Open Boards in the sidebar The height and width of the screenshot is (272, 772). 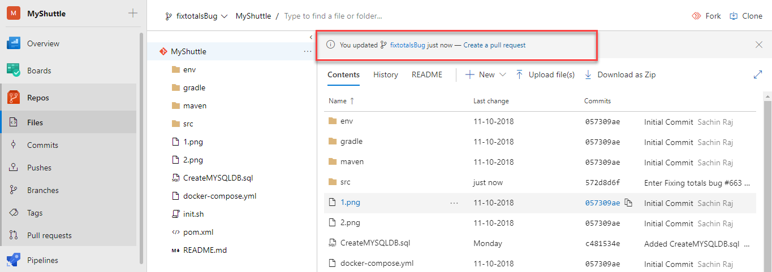39,71
